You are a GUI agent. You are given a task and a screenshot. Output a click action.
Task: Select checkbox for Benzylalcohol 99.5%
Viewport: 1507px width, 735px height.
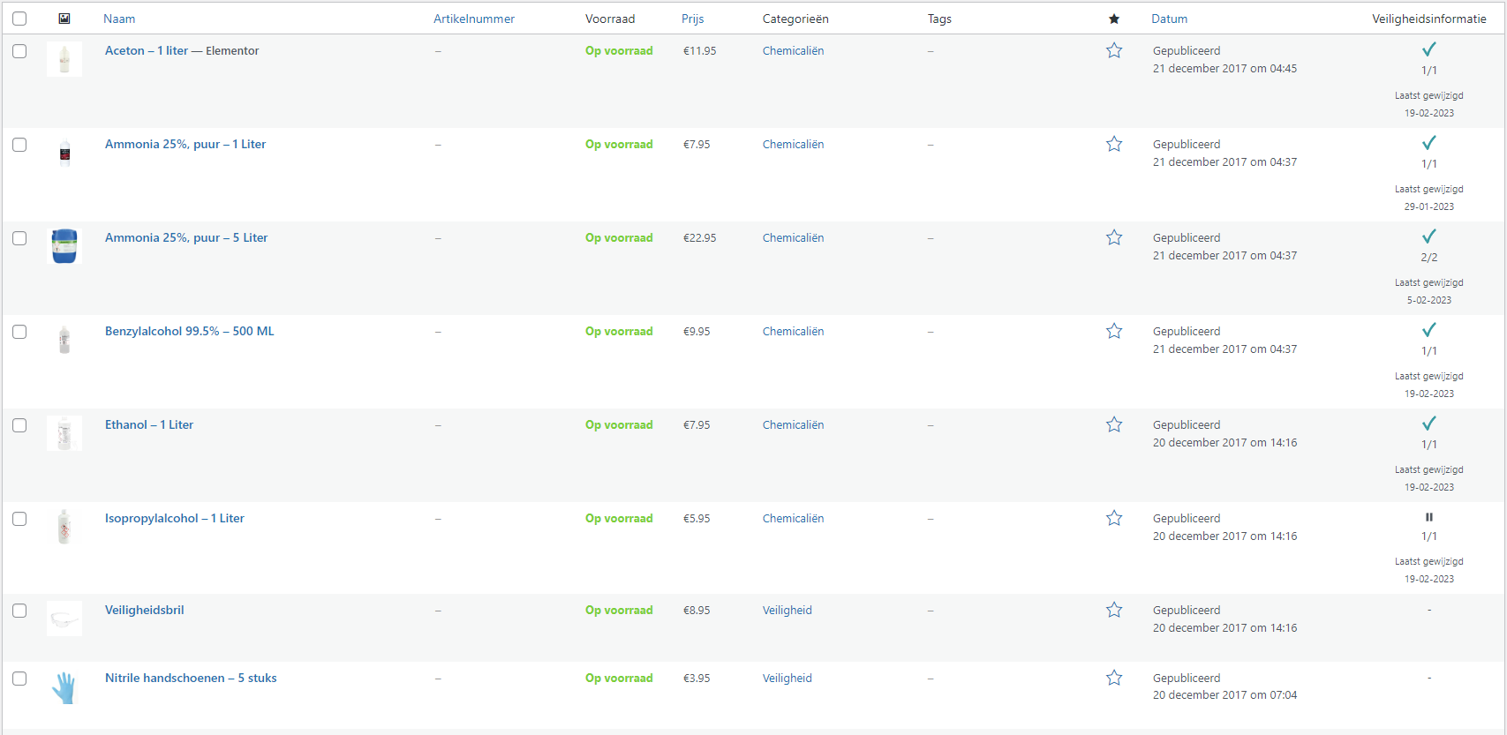coord(19,332)
